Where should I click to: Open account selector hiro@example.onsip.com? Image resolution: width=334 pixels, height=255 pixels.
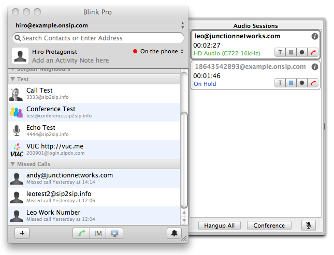point(99,25)
